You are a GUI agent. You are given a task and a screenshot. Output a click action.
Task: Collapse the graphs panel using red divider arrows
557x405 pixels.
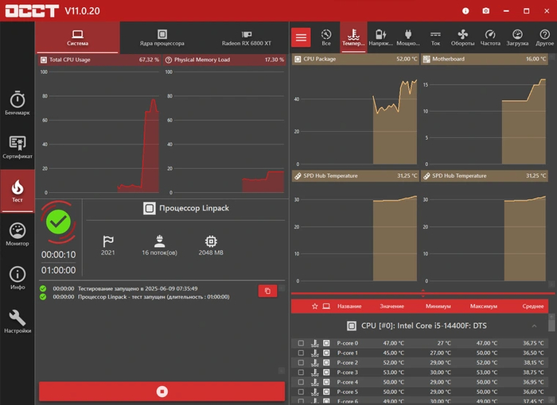[422, 293]
